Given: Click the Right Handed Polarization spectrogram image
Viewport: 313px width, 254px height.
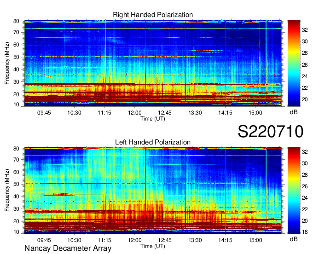Looking at the screenshot, I should pos(153,63).
